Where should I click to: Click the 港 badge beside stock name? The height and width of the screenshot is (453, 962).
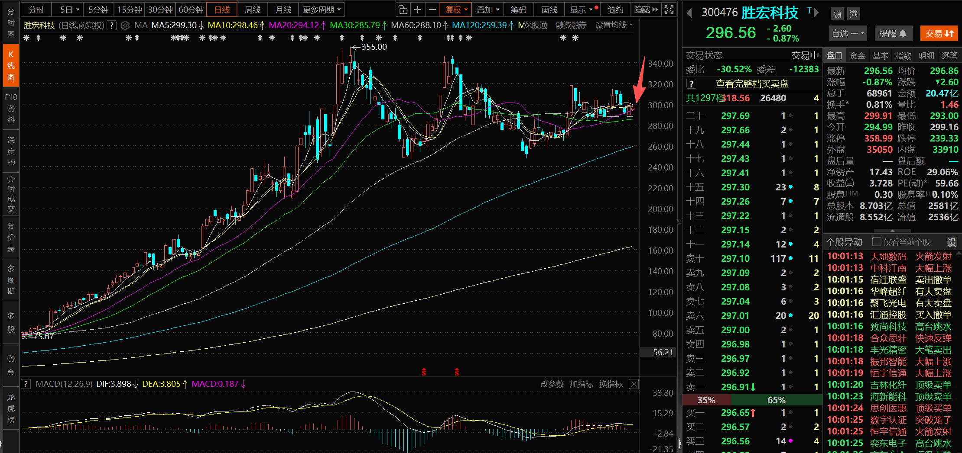click(x=853, y=14)
